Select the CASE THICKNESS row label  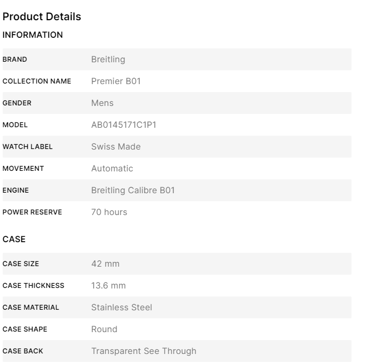[x=34, y=286]
